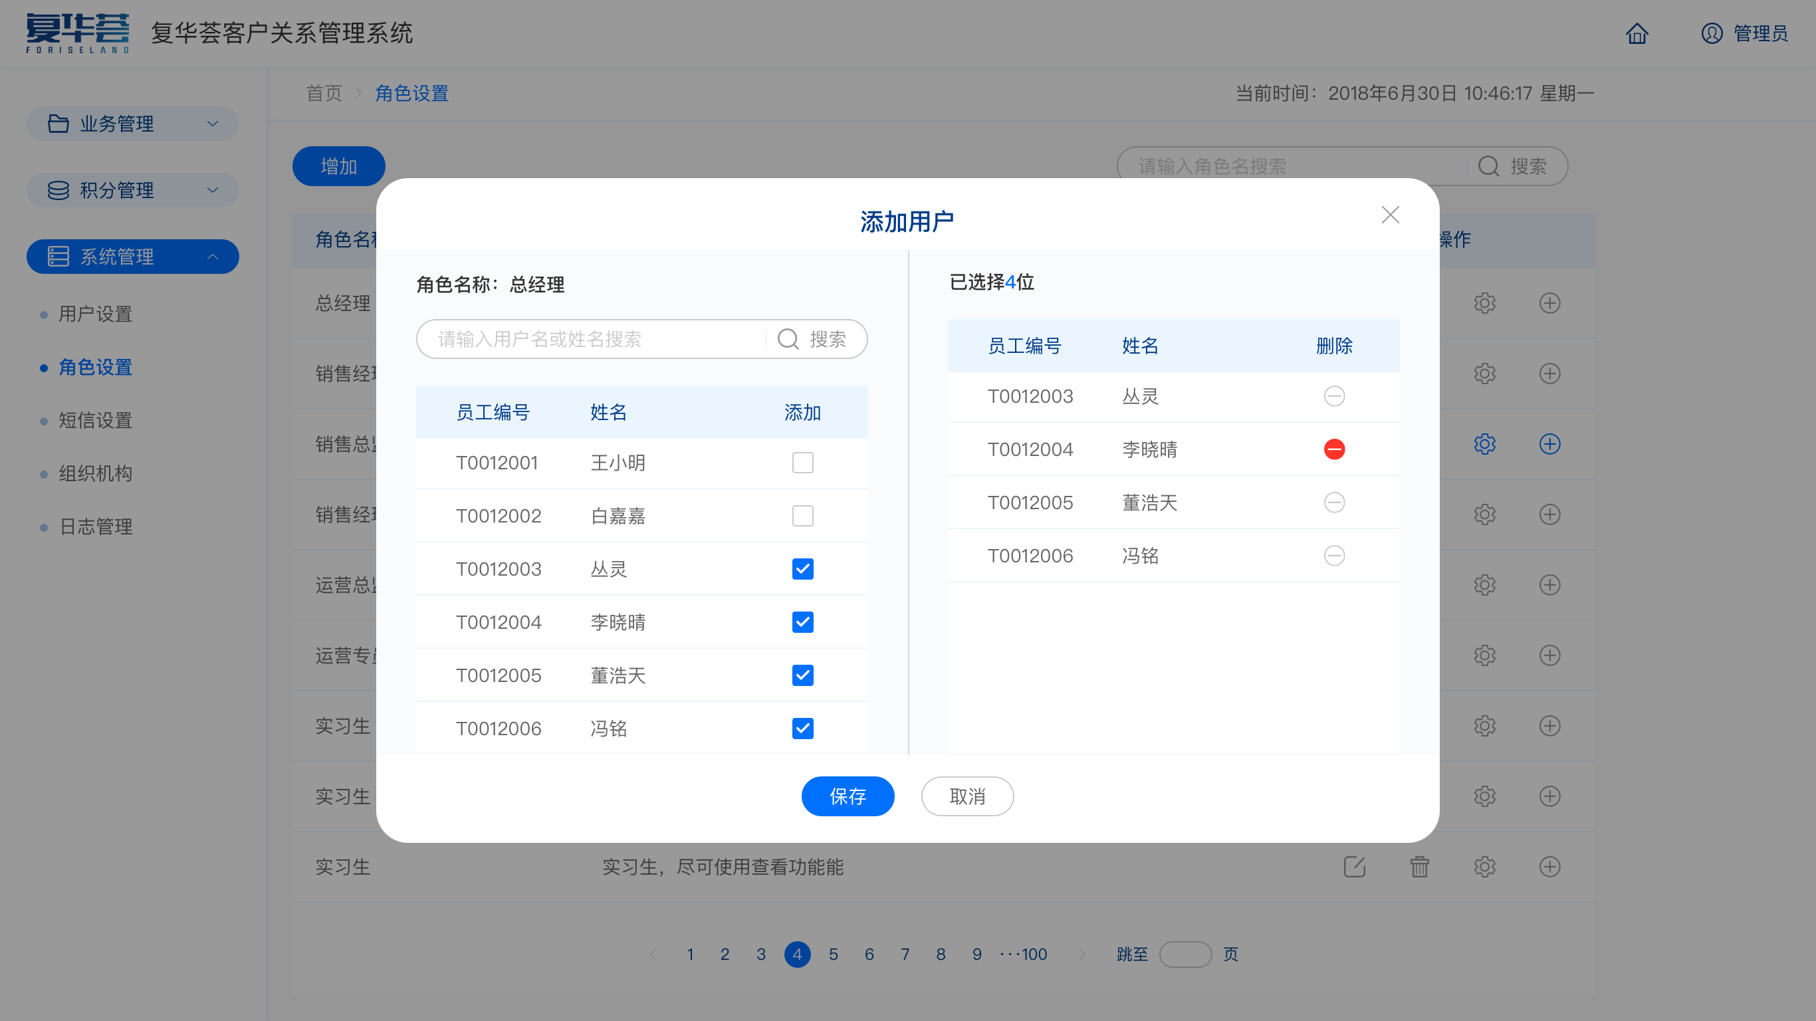1816x1021 pixels.
Task: Collapse the 系统管理 menu
Action: click(132, 257)
